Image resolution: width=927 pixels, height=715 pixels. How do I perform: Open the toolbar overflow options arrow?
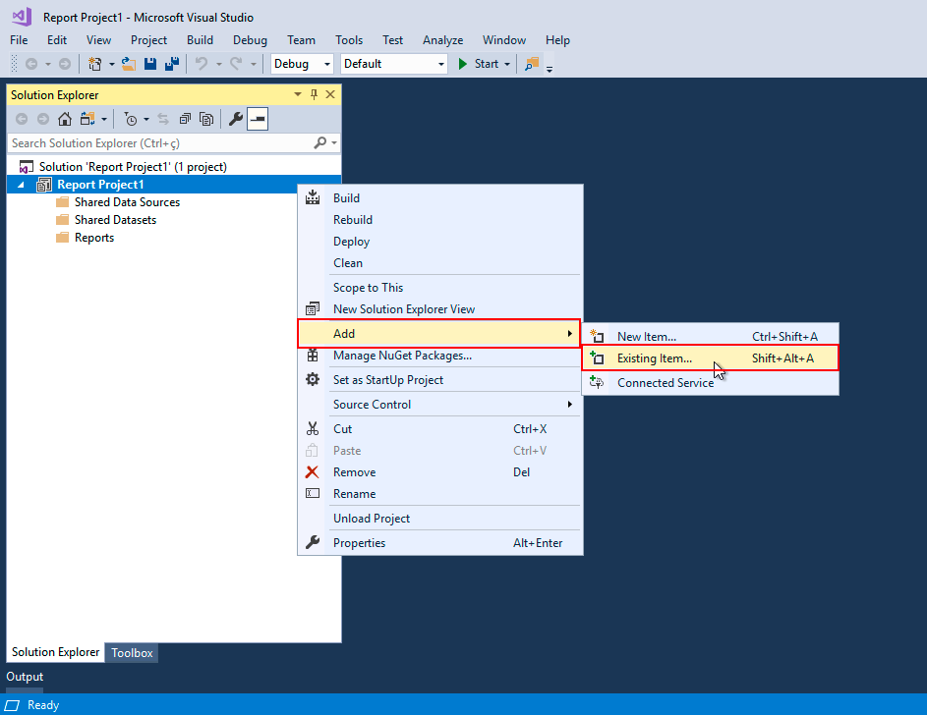point(550,68)
